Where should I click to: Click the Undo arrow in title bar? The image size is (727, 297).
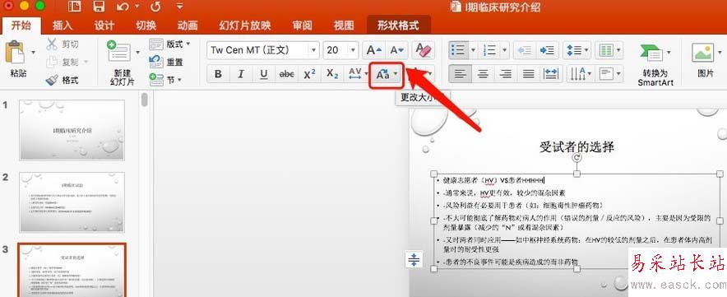[x=123, y=7]
